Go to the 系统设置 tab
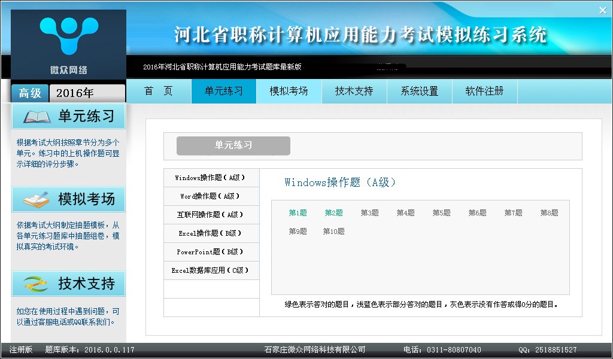 [x=419, y=91]
